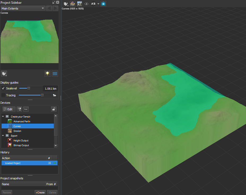Collapse the Export group
The height and width of the screenshot is (195, 246).
pos(3,136)
